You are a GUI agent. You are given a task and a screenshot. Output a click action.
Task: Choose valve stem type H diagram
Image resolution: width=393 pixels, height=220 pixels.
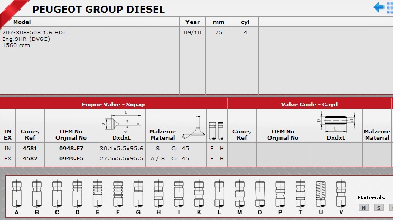coord(157,194)
